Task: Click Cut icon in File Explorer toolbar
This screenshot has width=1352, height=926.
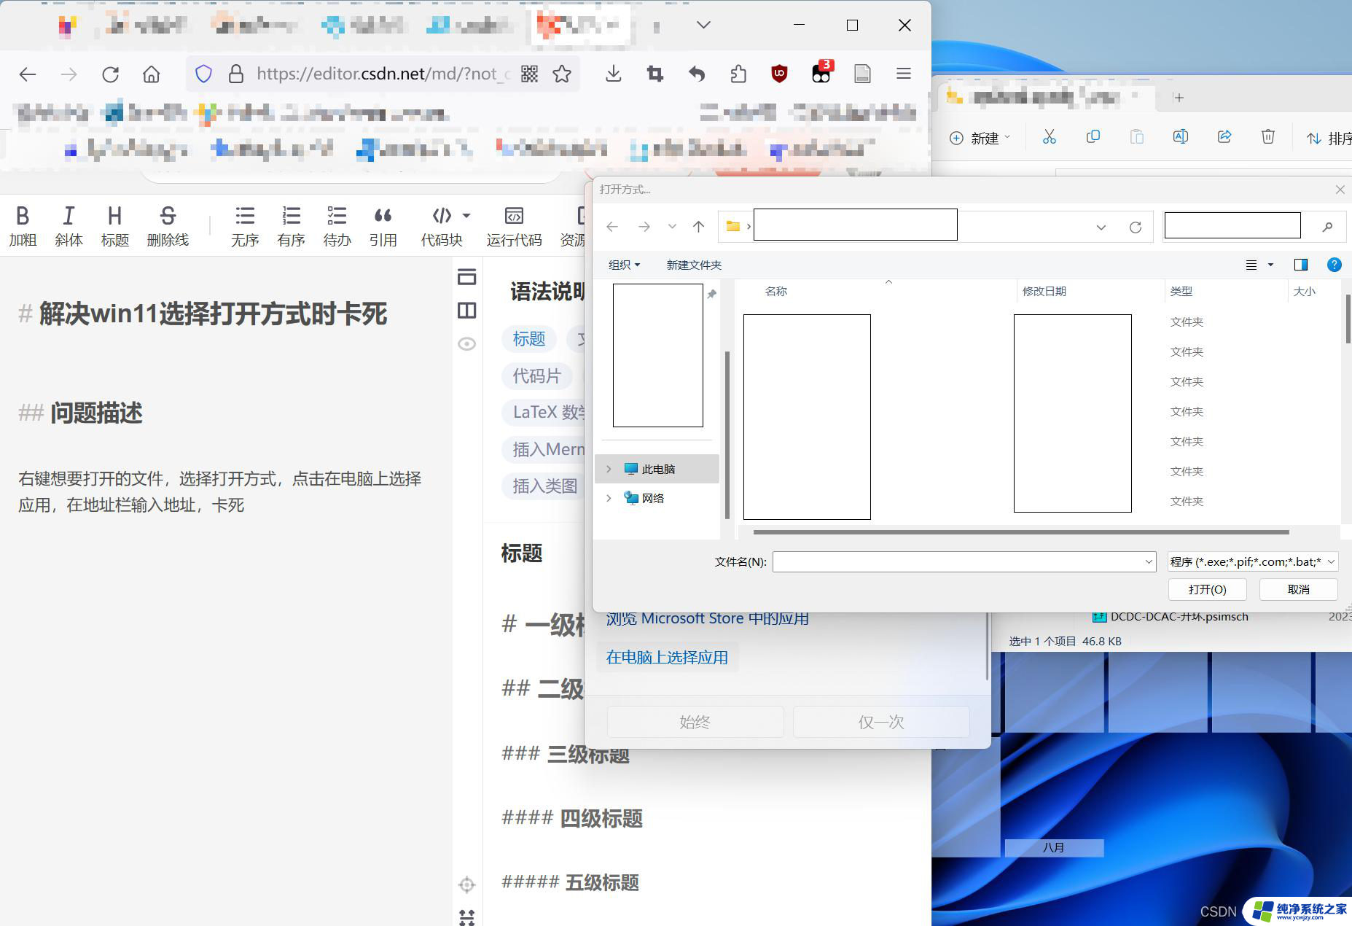Action: (1050, 137)
